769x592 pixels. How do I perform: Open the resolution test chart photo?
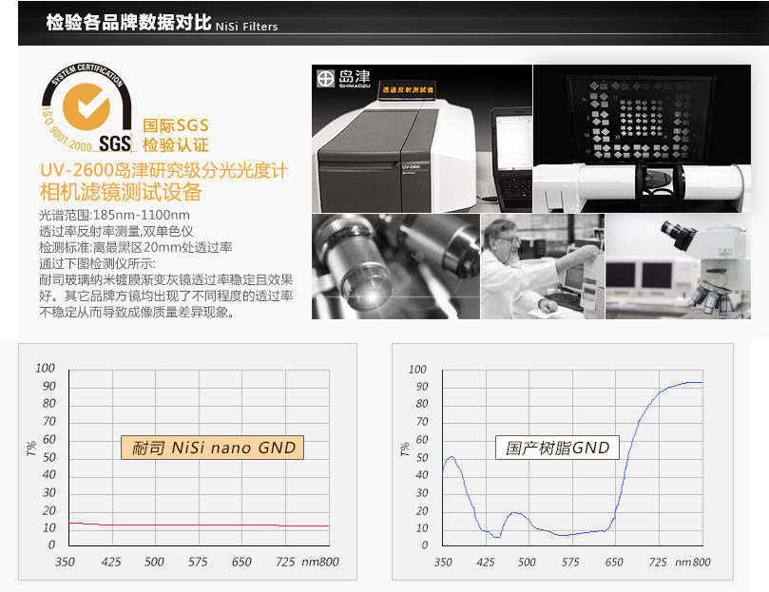click(642, 139)
